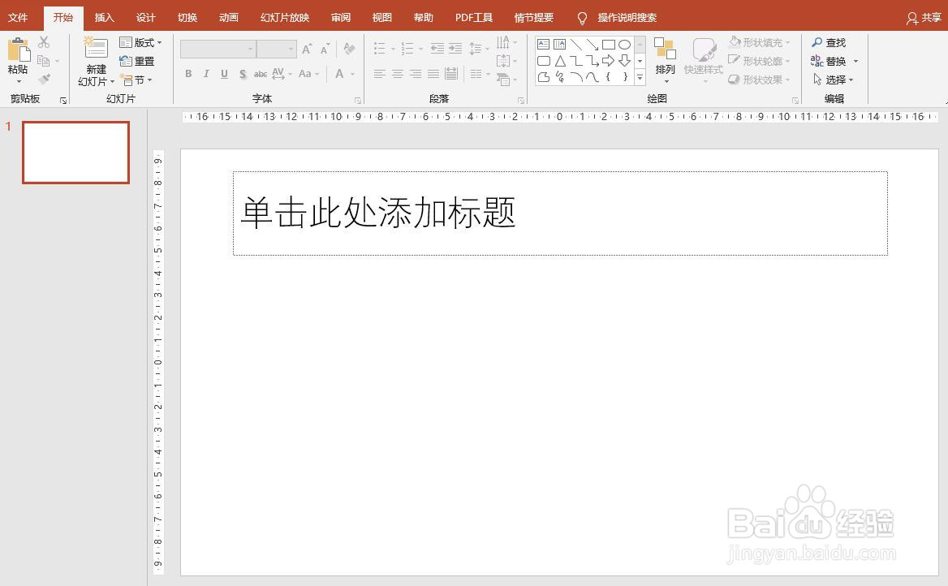
Task: Select the text direction tool
Action: [503, 41]
